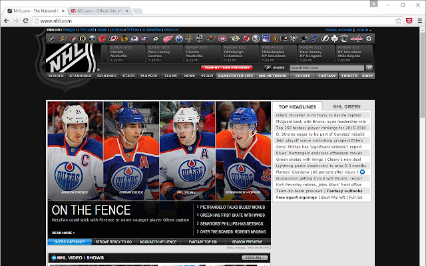The height and width of the screenshot is (266, 426).
Task: Select the Boston Bruins logo
Action: (83, 39)
